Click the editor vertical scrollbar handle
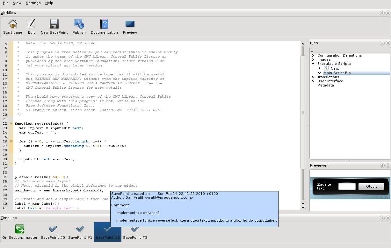391x248 pixels. pyautogui.click(x=303, y=112)
